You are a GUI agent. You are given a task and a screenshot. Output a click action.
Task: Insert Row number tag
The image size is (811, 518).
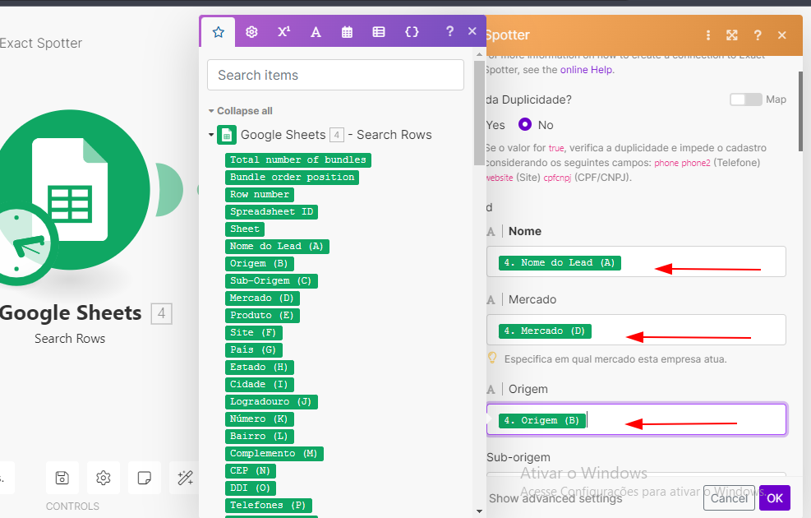[260, 195]
